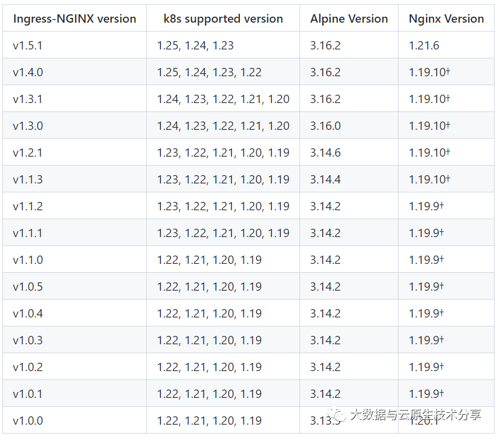Click Nginx version 1.19.9† in v1.1.2 row
This screenshot has height=436, width=497.
click(446, 205)
